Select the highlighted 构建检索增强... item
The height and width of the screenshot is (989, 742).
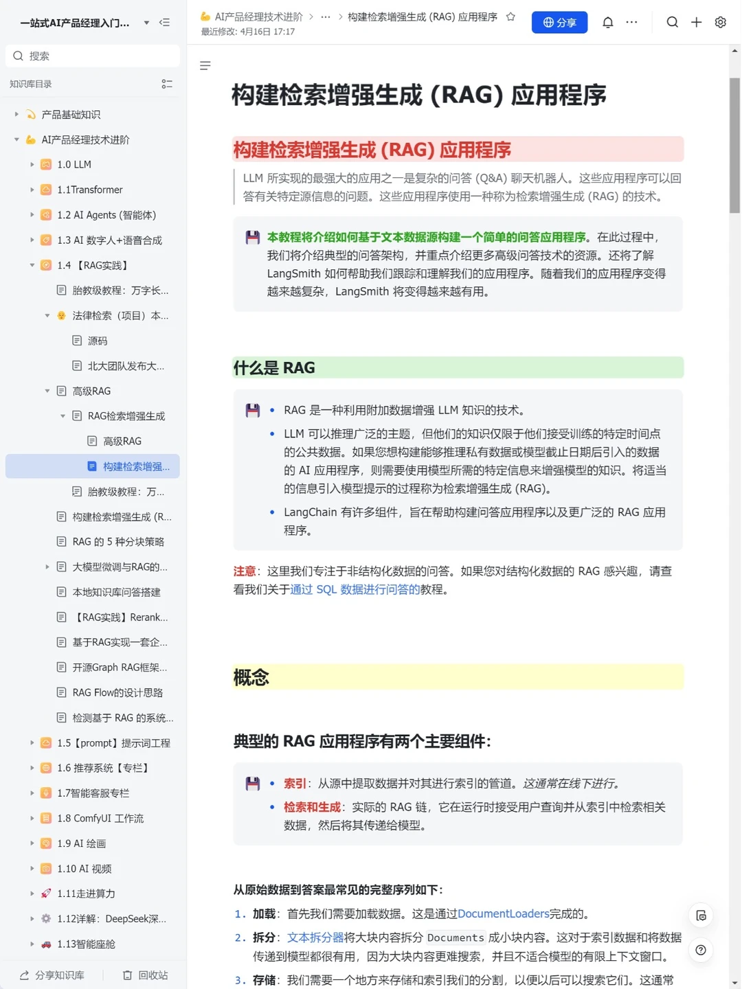[x=93, y=466]
